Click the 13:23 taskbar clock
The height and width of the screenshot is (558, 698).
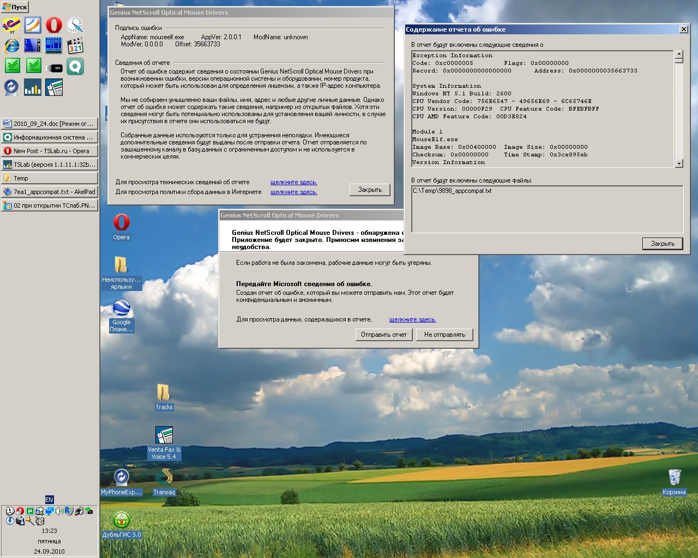(49, 531)
